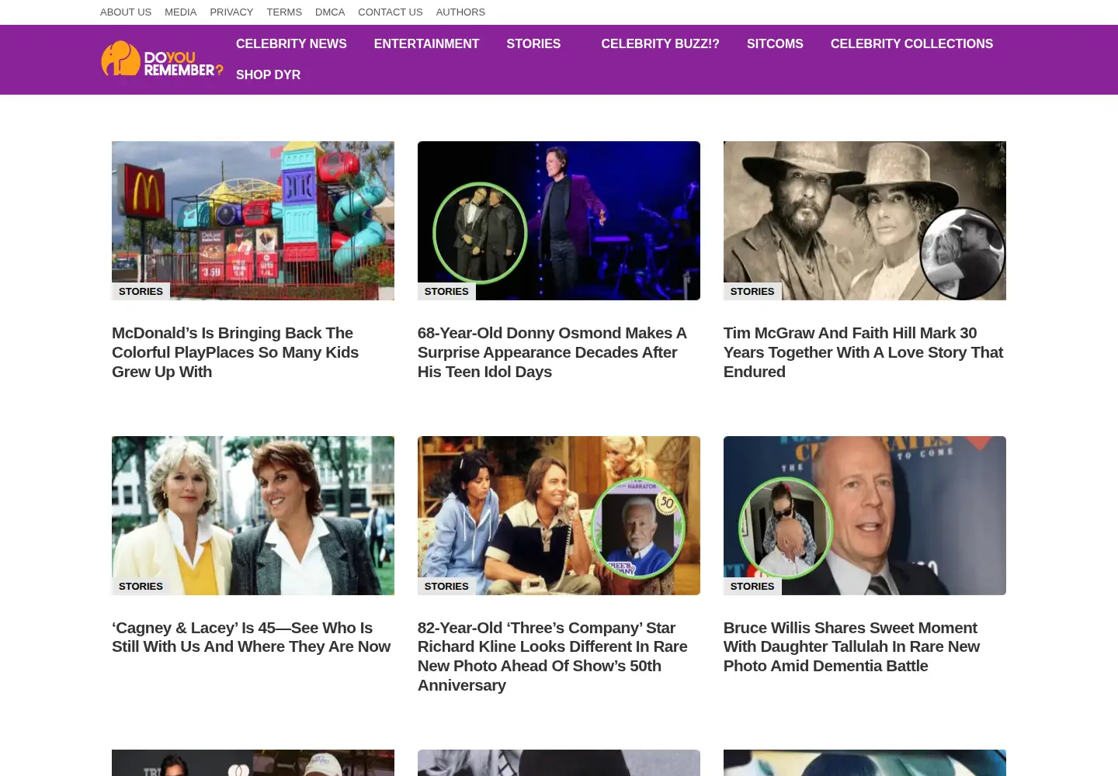Click Stories tag on Cagney & Lacey card

(x=141, y=587)
